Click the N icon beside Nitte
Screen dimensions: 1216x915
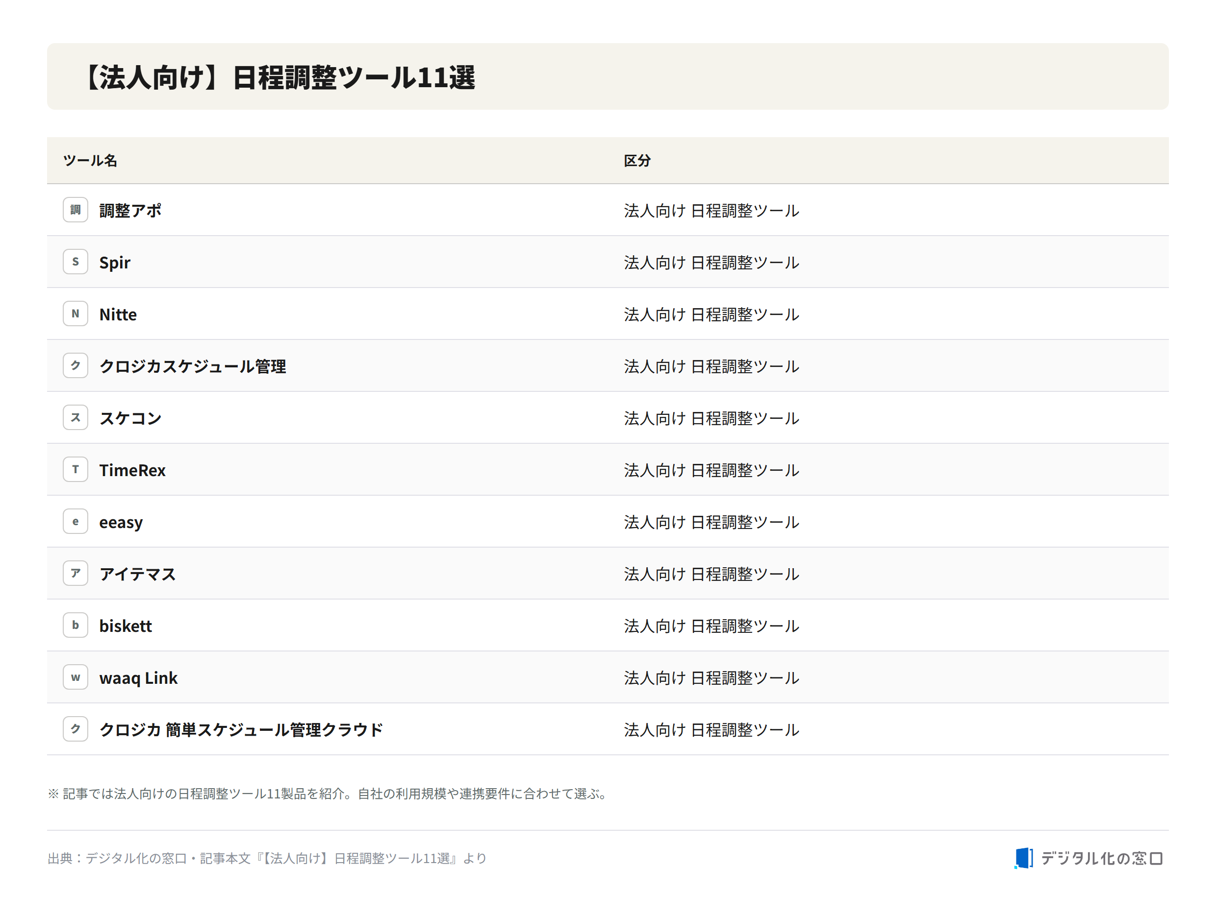coord(76,313)
